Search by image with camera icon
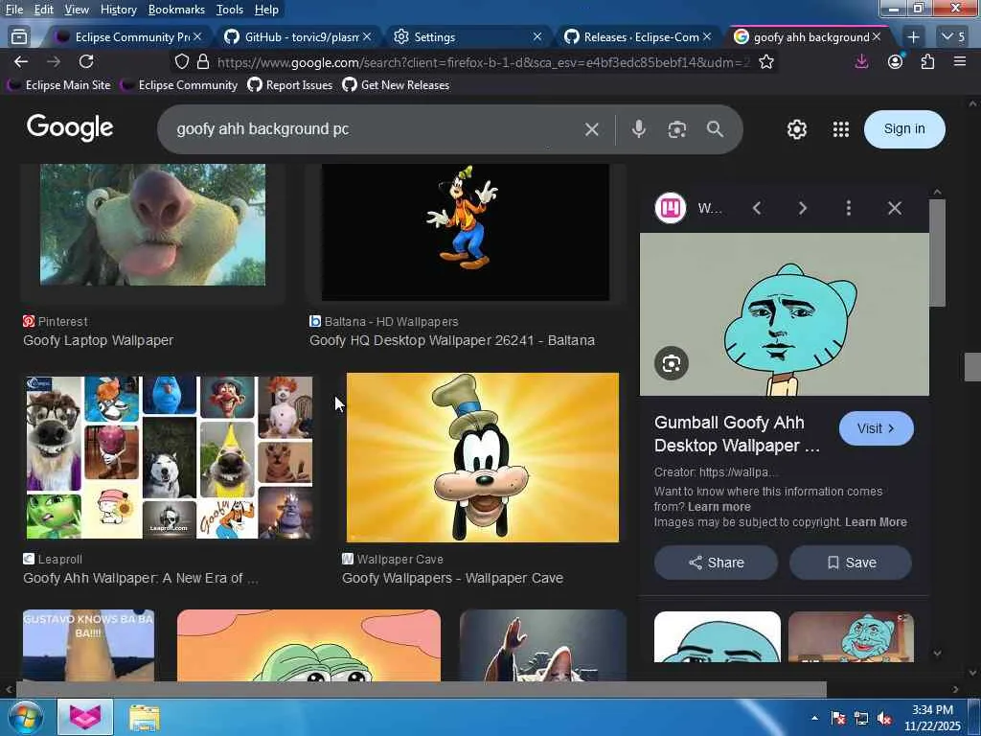 tap(677, 129)
